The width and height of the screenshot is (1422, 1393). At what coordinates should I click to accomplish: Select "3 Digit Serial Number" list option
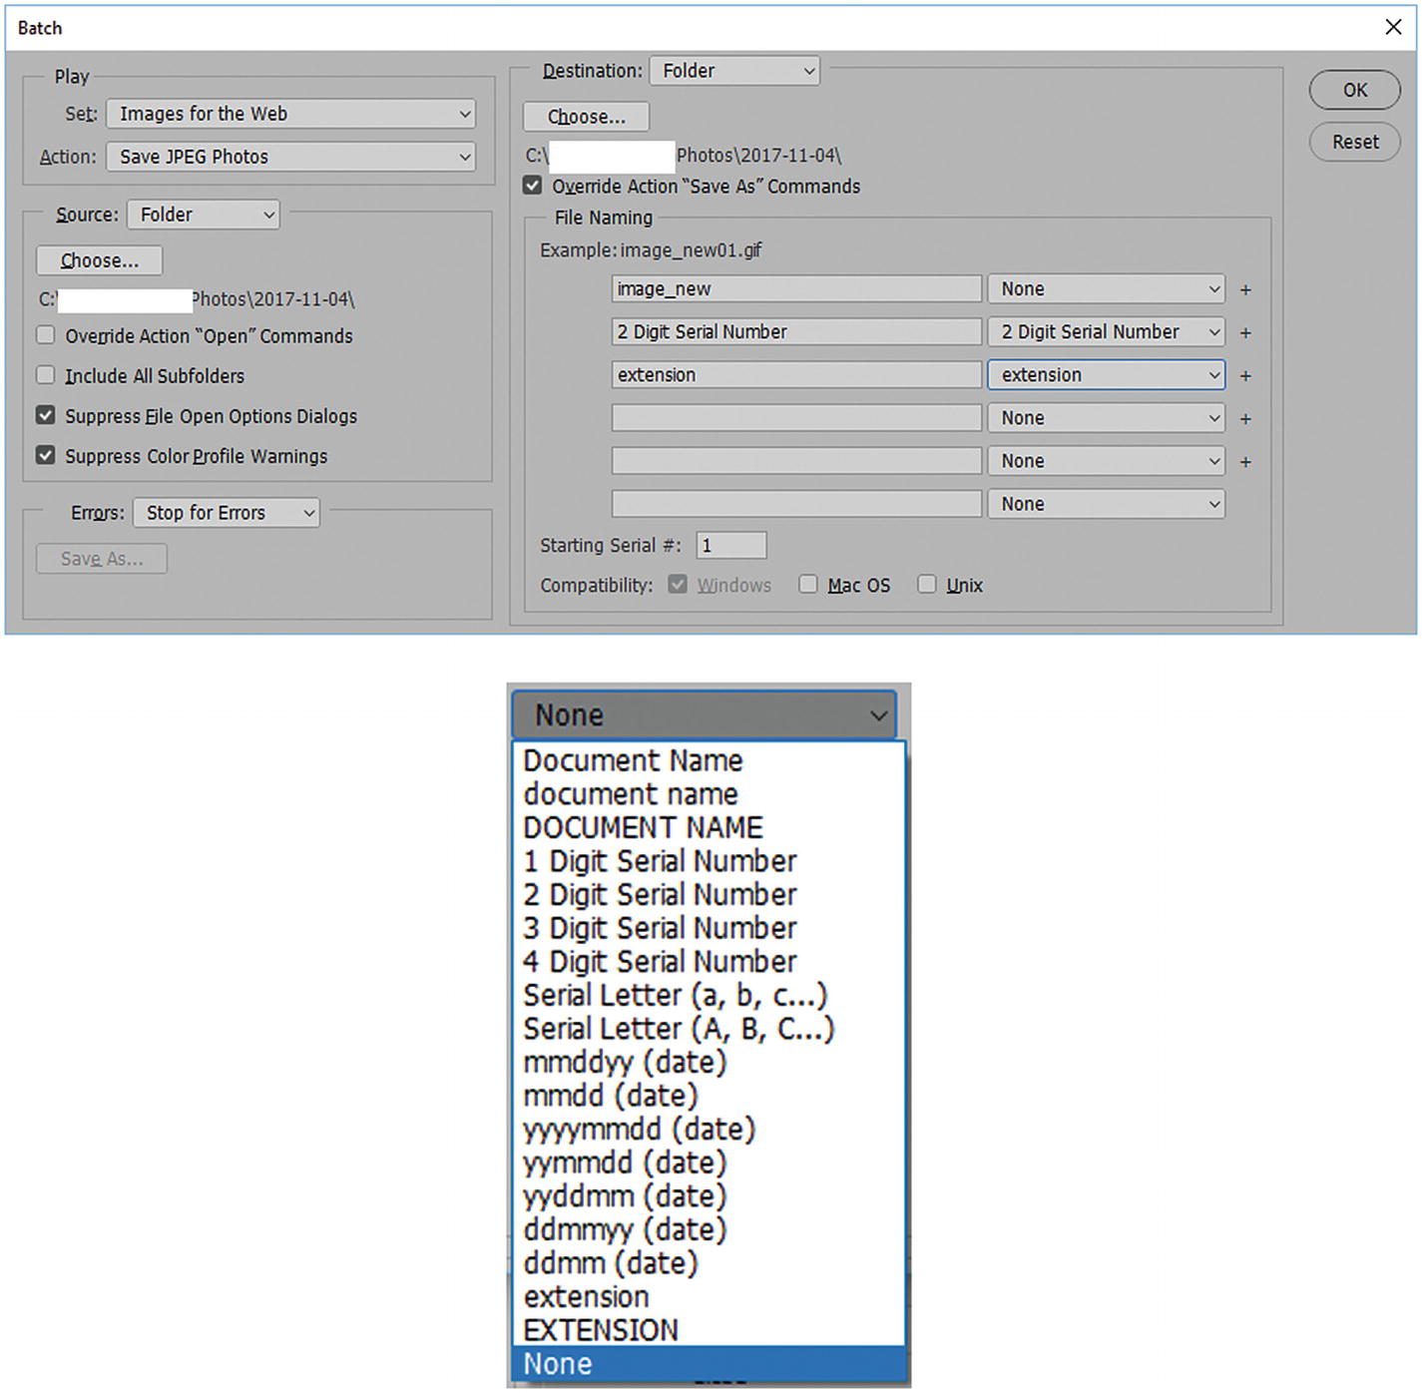(709, 929)
